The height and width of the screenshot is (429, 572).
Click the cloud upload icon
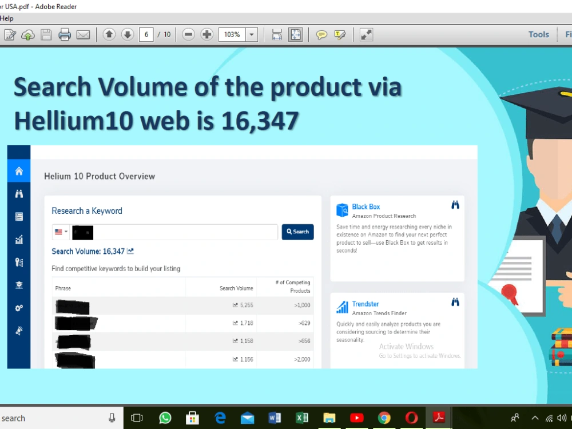28,35
